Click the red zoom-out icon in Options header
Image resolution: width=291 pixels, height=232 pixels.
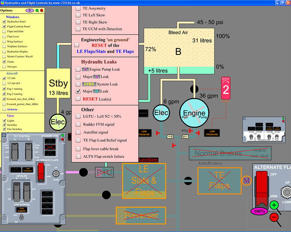(x=41, y=10)
